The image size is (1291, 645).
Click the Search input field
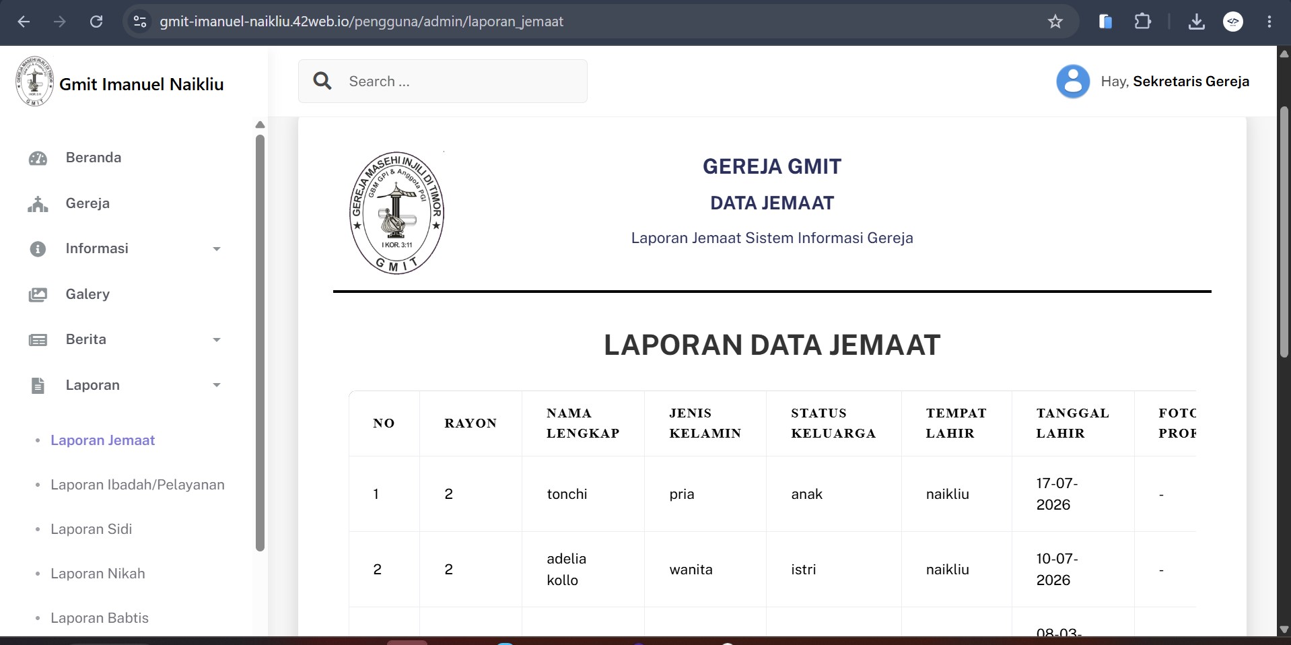pyautogui.click(x=443, y=81)
